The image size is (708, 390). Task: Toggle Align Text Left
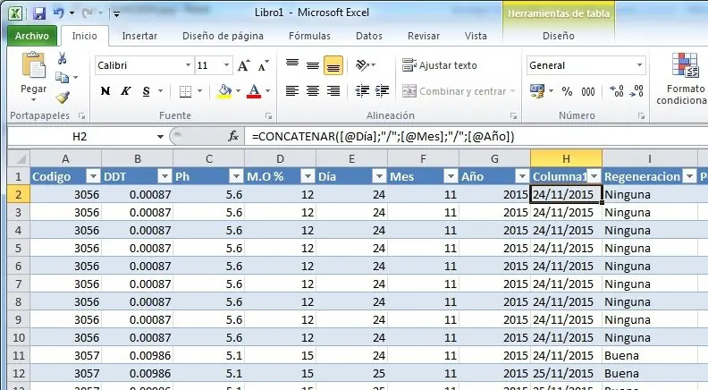[x=292, y=91]
